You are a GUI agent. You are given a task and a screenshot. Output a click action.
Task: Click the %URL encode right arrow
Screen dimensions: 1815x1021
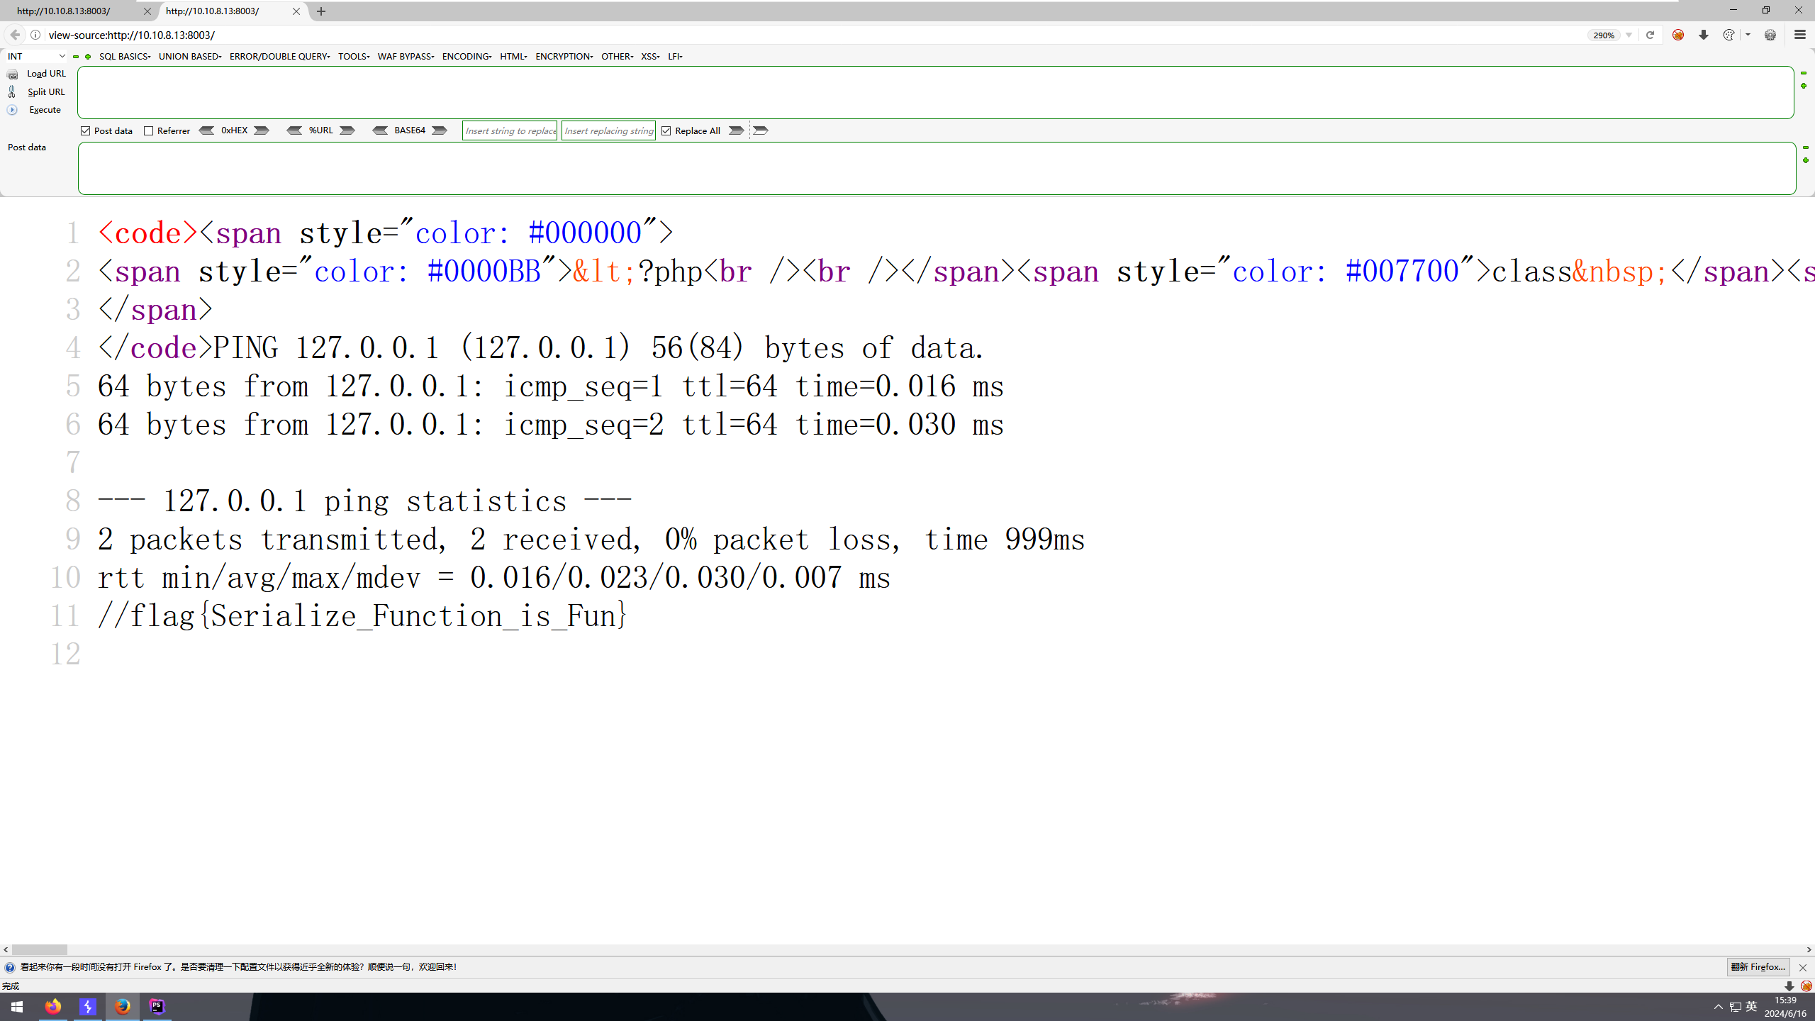347,130
